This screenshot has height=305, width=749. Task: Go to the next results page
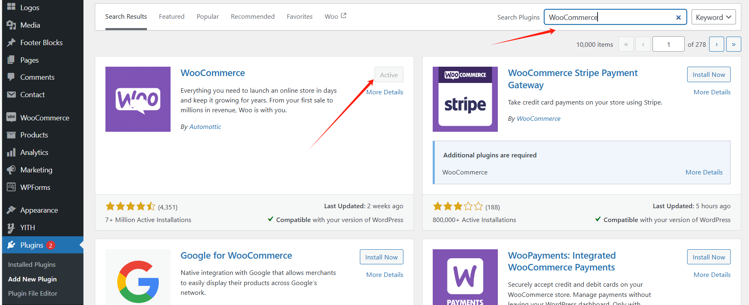[x=716, y=44]
